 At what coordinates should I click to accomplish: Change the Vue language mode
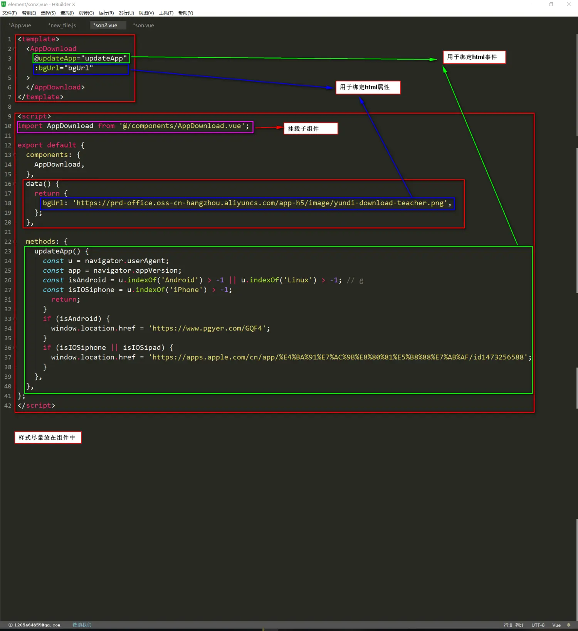coord(556,625)
